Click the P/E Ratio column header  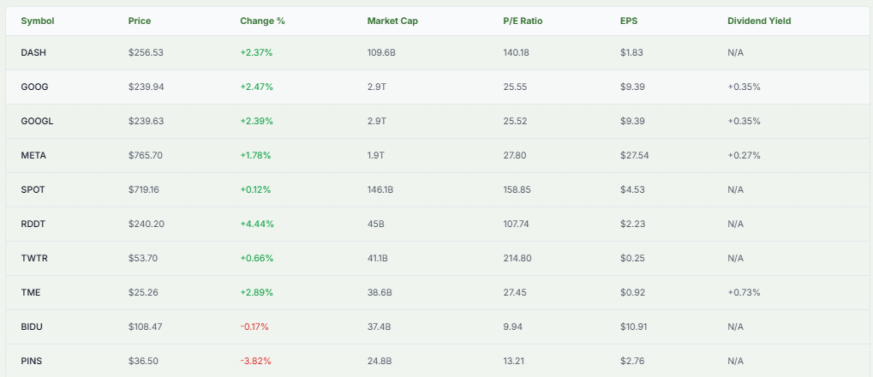521,21
